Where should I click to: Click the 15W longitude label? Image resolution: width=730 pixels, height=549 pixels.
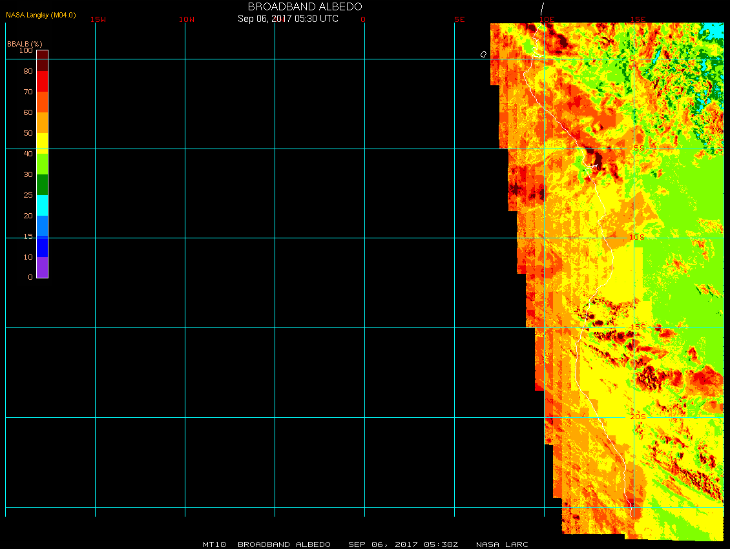[x=98, y=19]
